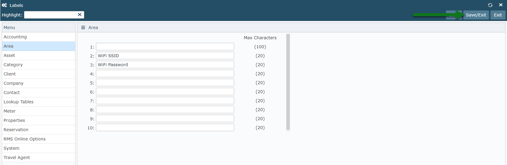Focus the Highlight search field
The image size is (507, 165).
[51, 15]
